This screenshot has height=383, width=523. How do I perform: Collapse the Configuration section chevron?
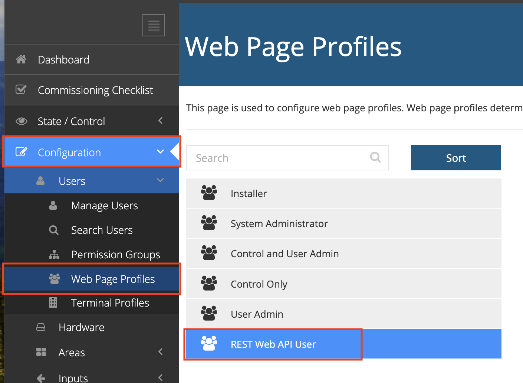160,152
